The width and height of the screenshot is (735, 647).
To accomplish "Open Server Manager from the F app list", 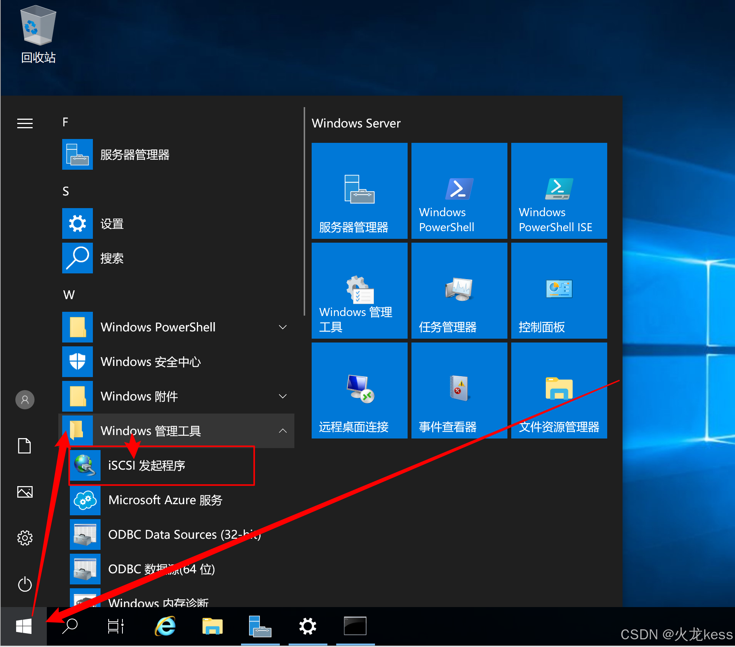I will click(x=177, y=154).
